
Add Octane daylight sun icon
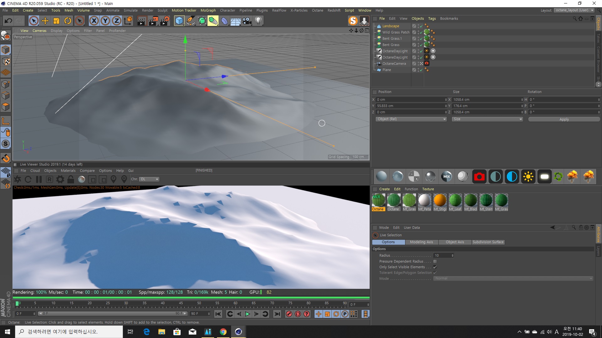[528, 177]
